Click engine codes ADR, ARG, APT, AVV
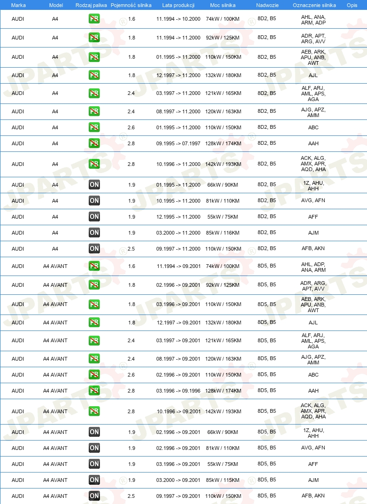This screenshot has height=504, width=367. click(313, 286)
